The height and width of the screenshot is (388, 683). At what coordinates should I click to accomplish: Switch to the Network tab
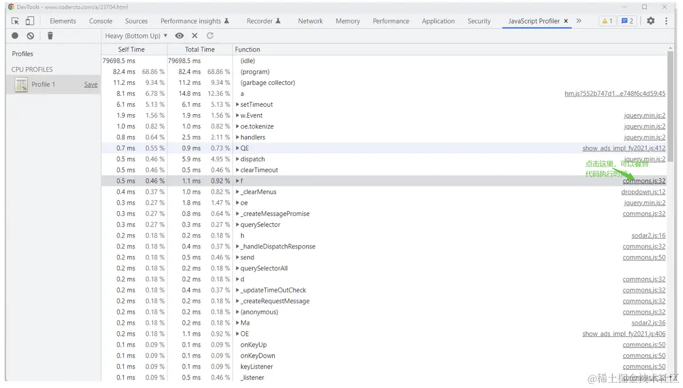[311, 21]
